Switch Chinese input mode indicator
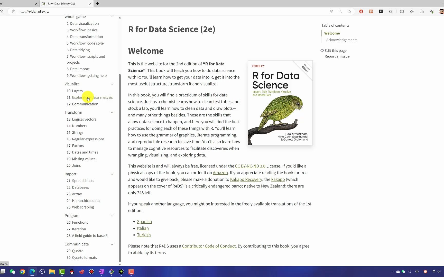 pyautogui.click(x=417, y=272)
